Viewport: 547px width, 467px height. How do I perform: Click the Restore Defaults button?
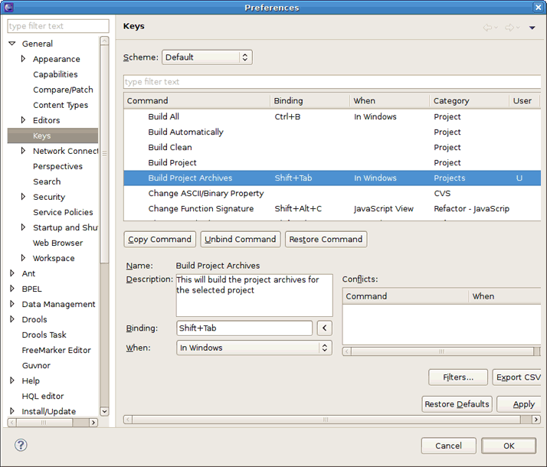tap(457, 404)
